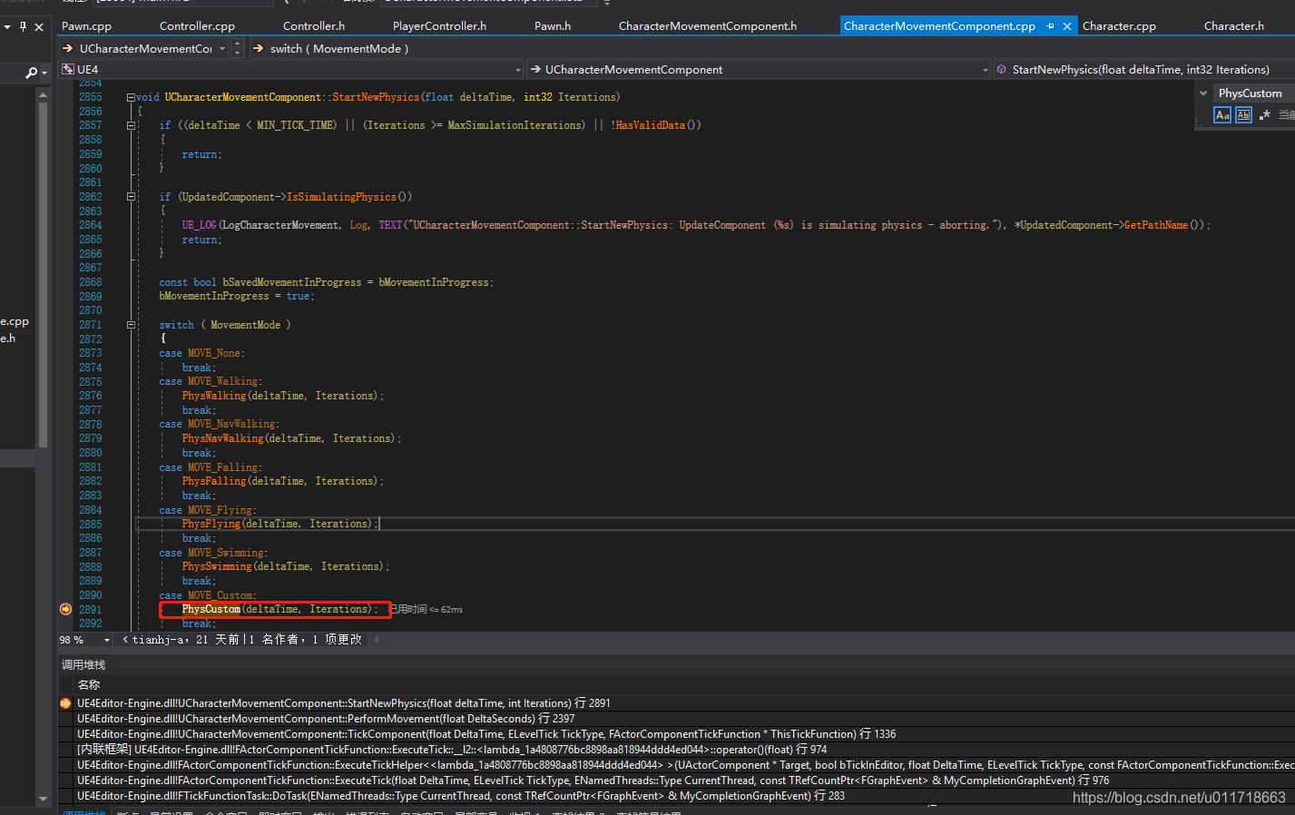This screenshot has width=1295, height=815.
Task: Switch to the Character.cpp tab
Action: (x=1119, y=26)
